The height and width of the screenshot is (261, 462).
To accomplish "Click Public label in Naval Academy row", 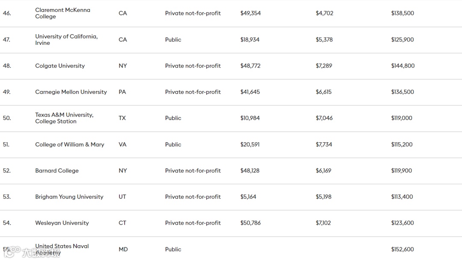I will click(173, 249).
